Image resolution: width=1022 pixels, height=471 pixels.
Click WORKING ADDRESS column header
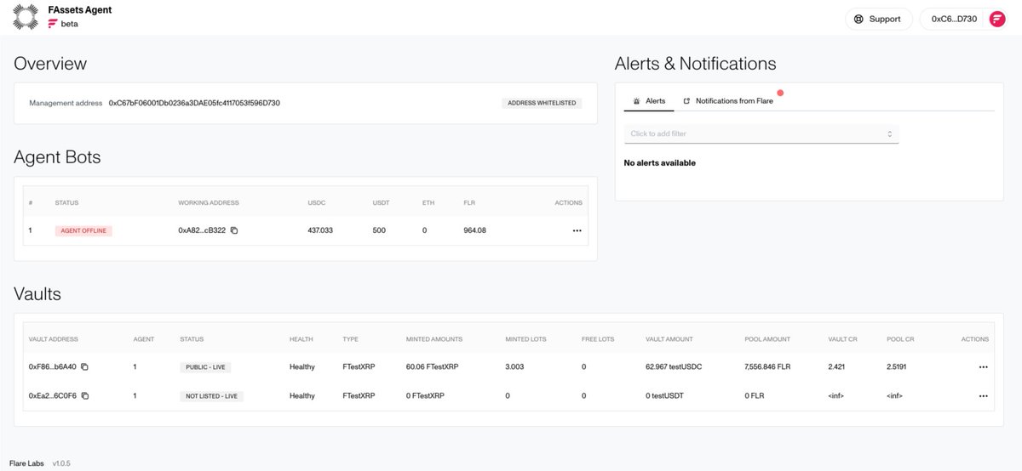pos(209,203)
